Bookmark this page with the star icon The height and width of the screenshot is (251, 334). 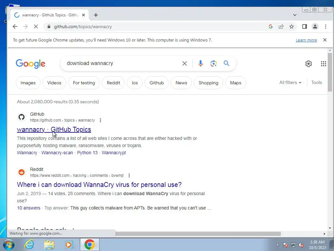(292, 26)
